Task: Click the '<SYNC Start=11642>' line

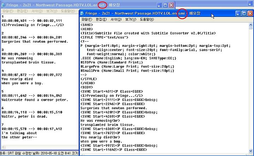Action: tap(114, 150)
